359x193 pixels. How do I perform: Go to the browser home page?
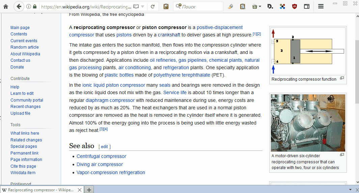[6, 7]
